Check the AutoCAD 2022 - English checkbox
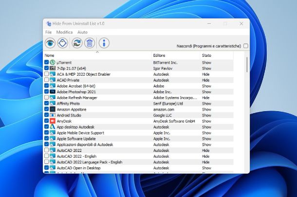Image resolution: width=297 pixels, height=197 pixels. pyautogui.click(x=46, y=156)
